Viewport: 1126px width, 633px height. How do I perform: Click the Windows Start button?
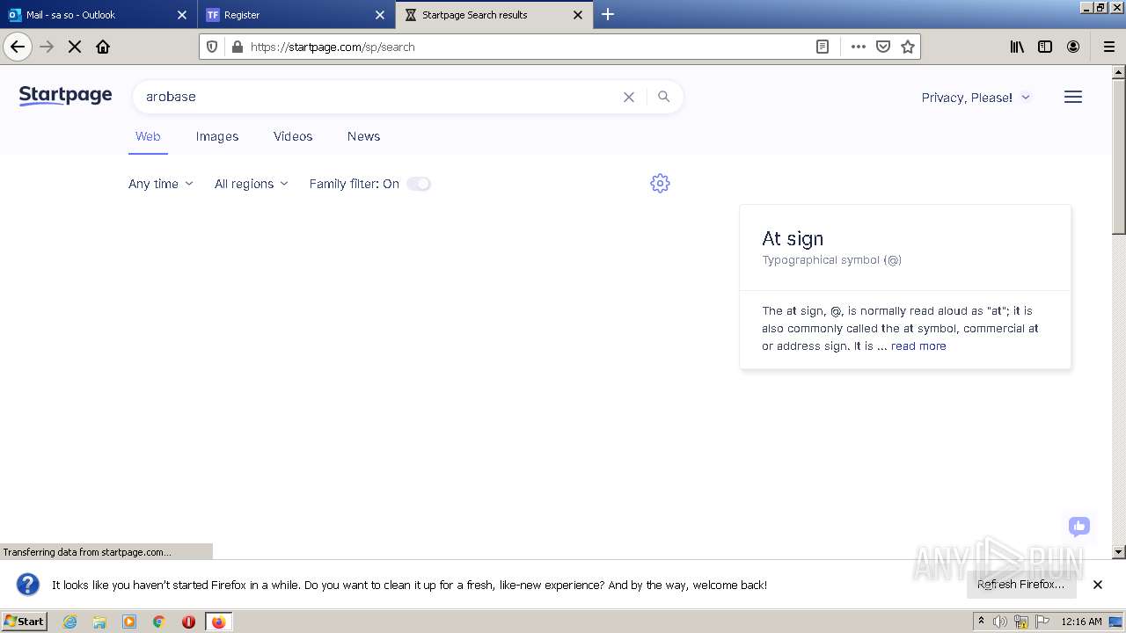(x=24, y=621)
